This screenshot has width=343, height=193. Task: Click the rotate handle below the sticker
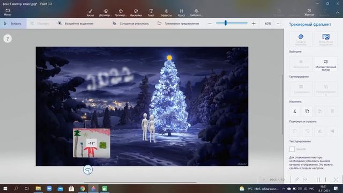[x=88, y=170]
